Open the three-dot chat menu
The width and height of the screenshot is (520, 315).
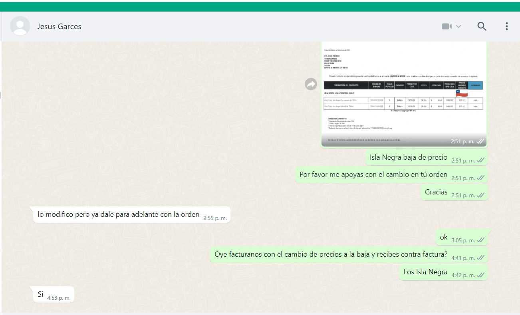click(506, 26)
